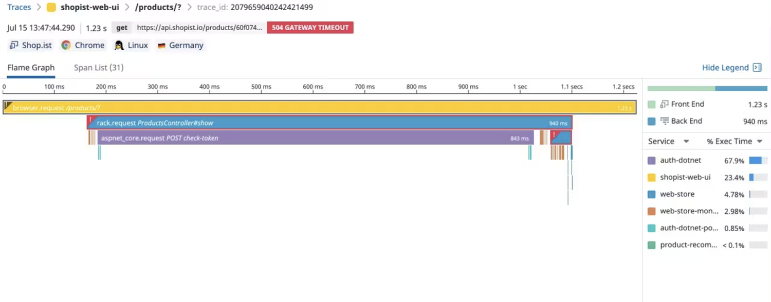Click the Jul 15 13:47:44.290 timestamp
Screen dimensions: 771x302
click(41, 28)
